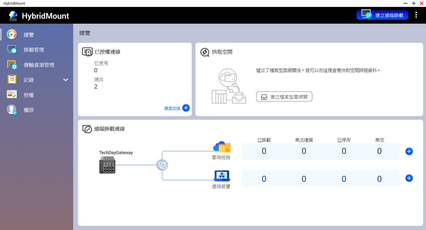
Task: Follow the 購買授權 link
Action: pyautogui.click(x=172, y=108)
